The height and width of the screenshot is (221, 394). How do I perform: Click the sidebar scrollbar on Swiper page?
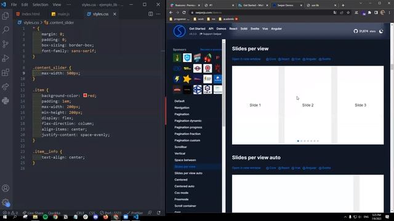tap(223, 85)
